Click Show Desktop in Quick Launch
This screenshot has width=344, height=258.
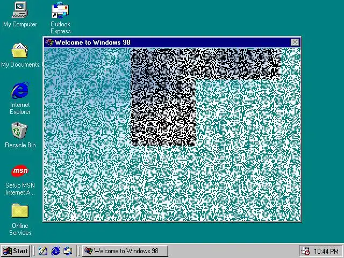point(43,251)
